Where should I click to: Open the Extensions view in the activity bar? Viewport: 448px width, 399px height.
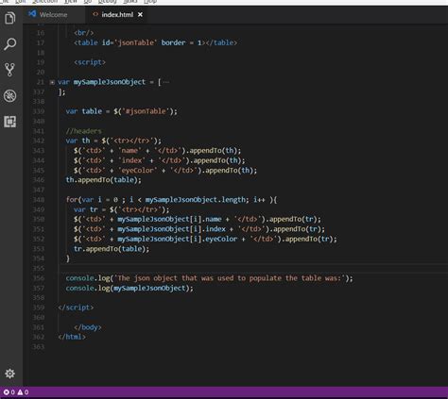click(10, 122)
